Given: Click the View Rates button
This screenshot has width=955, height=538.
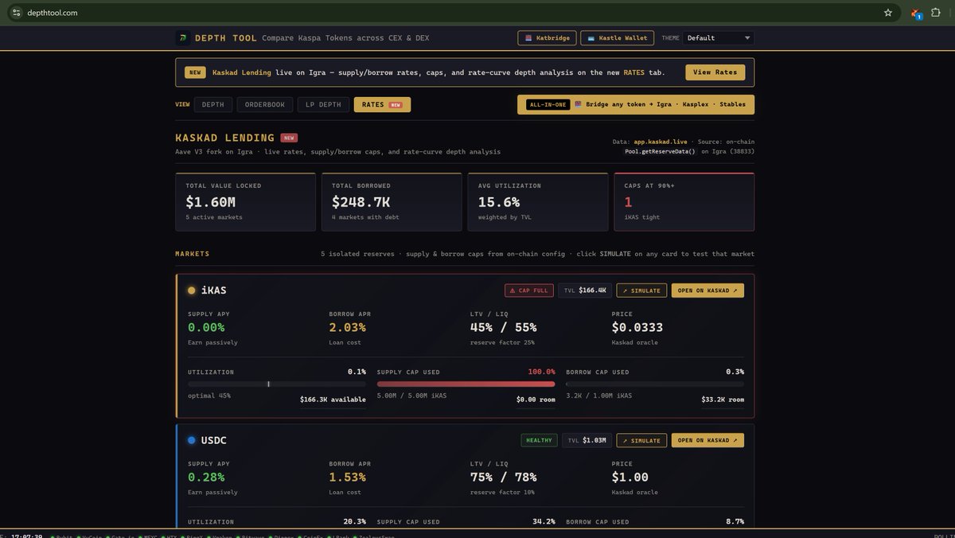Looking at the screenshot, I should coord(715,72).
